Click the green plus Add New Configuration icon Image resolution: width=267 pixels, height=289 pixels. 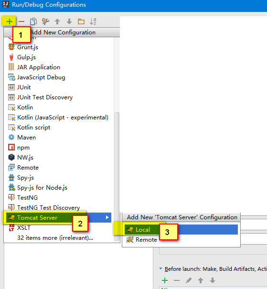pos(9,21)
